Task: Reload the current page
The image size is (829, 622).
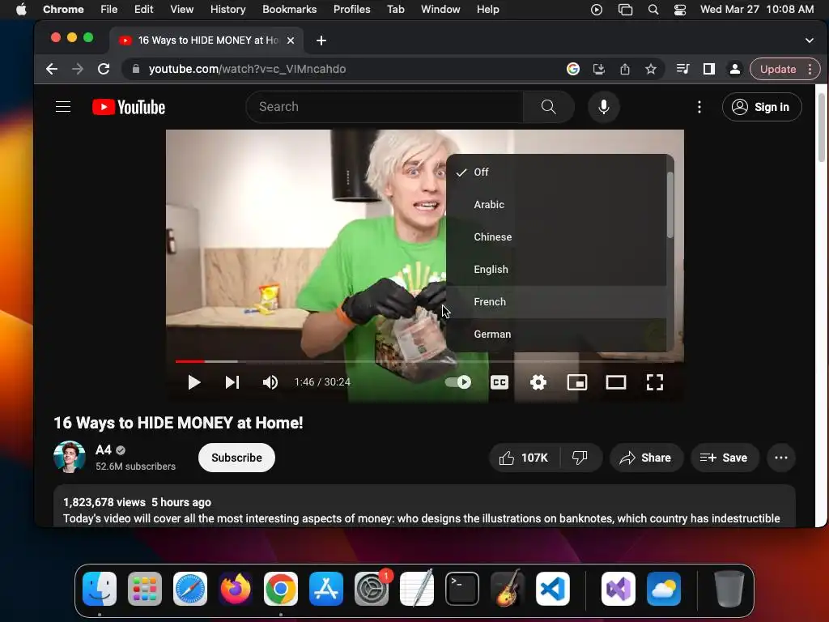Action: point(104,69)
